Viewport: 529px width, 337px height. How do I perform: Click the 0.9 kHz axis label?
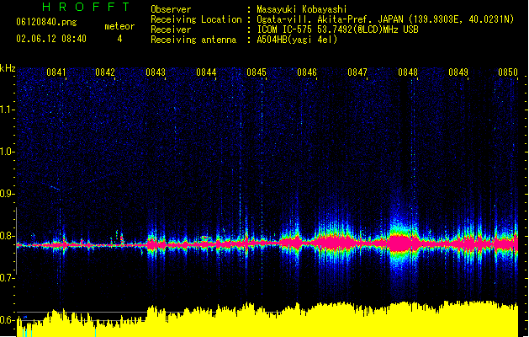pos(7,194)
